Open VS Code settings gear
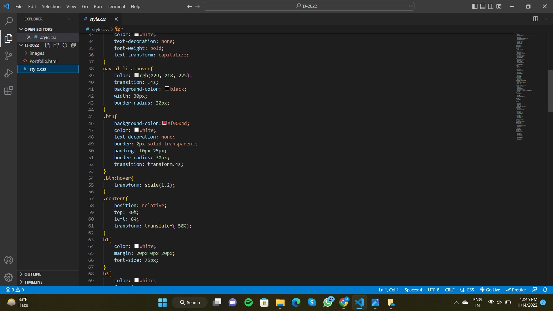 coord(9,277)
